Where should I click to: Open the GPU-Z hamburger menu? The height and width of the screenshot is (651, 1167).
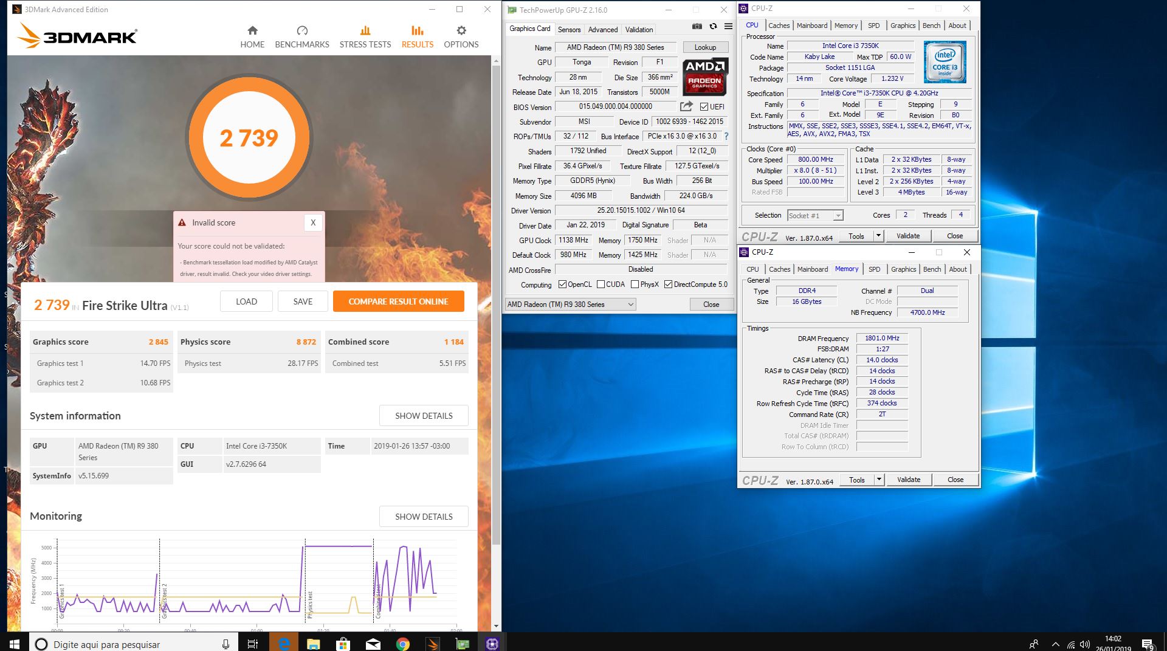728,26
